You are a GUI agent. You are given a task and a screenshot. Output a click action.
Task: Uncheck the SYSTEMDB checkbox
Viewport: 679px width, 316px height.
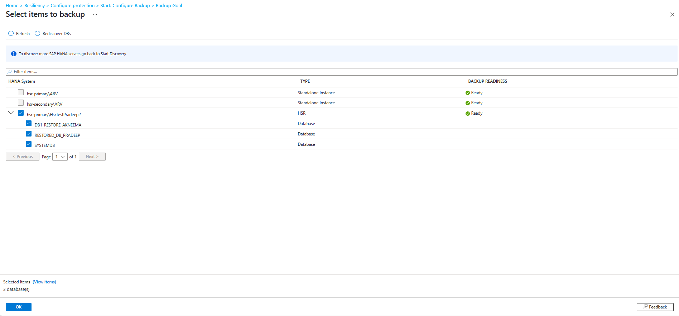coord(29,144)
